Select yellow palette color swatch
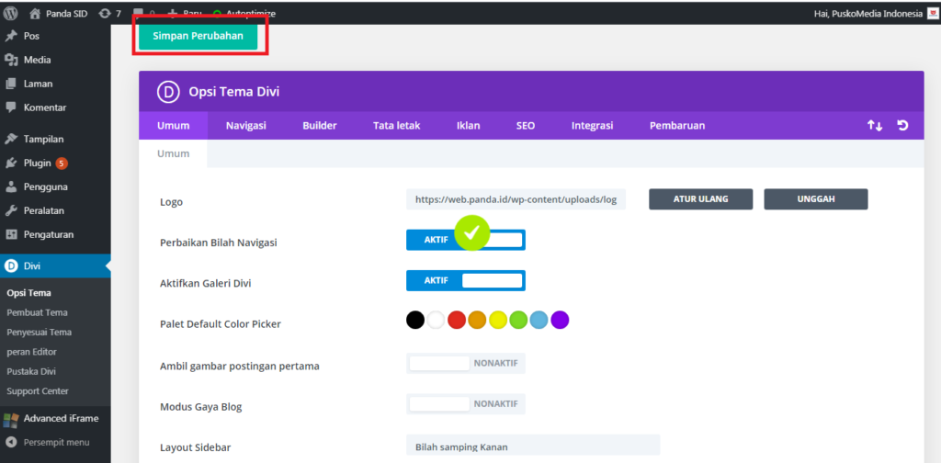This screenshot has height=463, width=941. 498,320
